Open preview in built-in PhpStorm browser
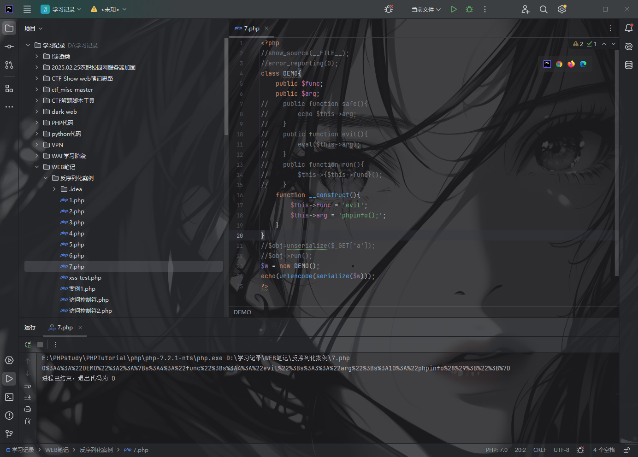The width and height of the screenshot is (638, 457). coord(547,64)
